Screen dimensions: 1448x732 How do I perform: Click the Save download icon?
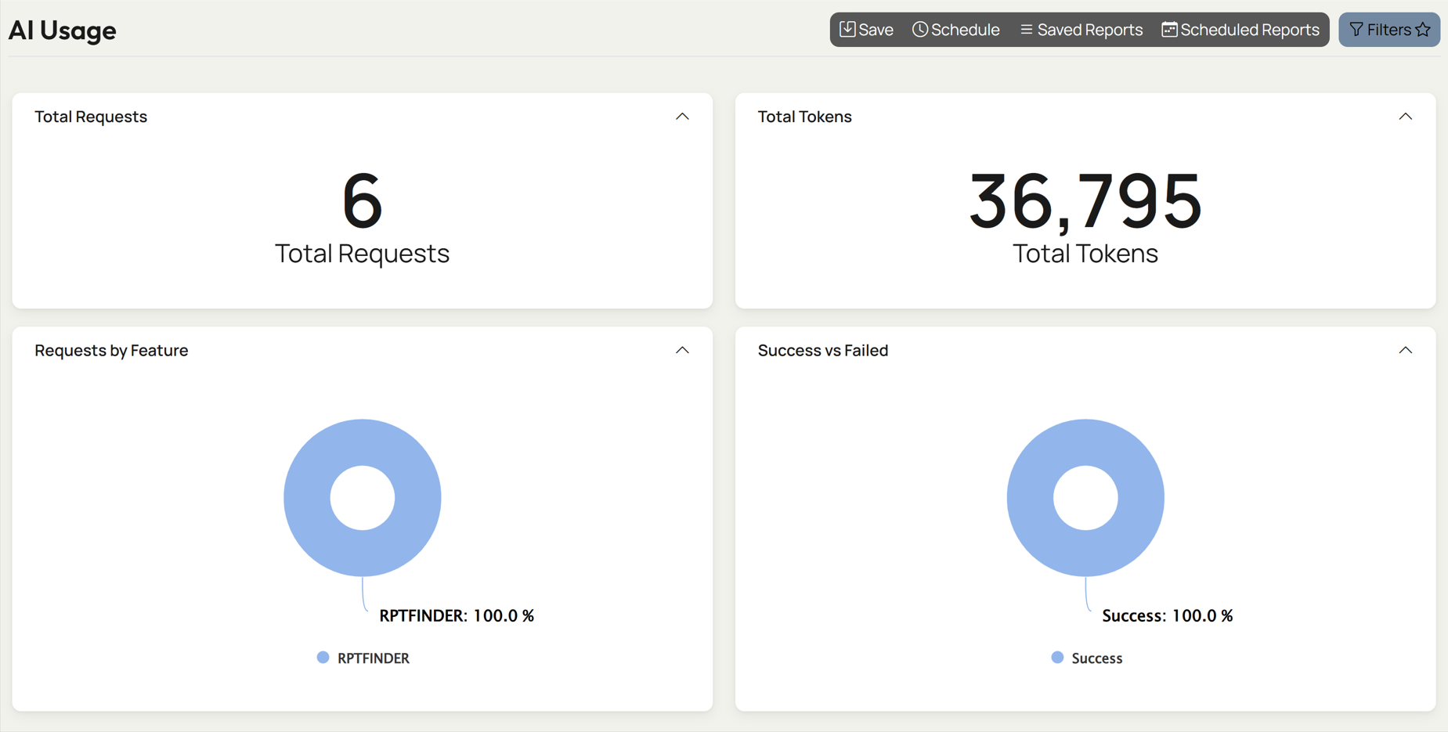coord(847,30)
